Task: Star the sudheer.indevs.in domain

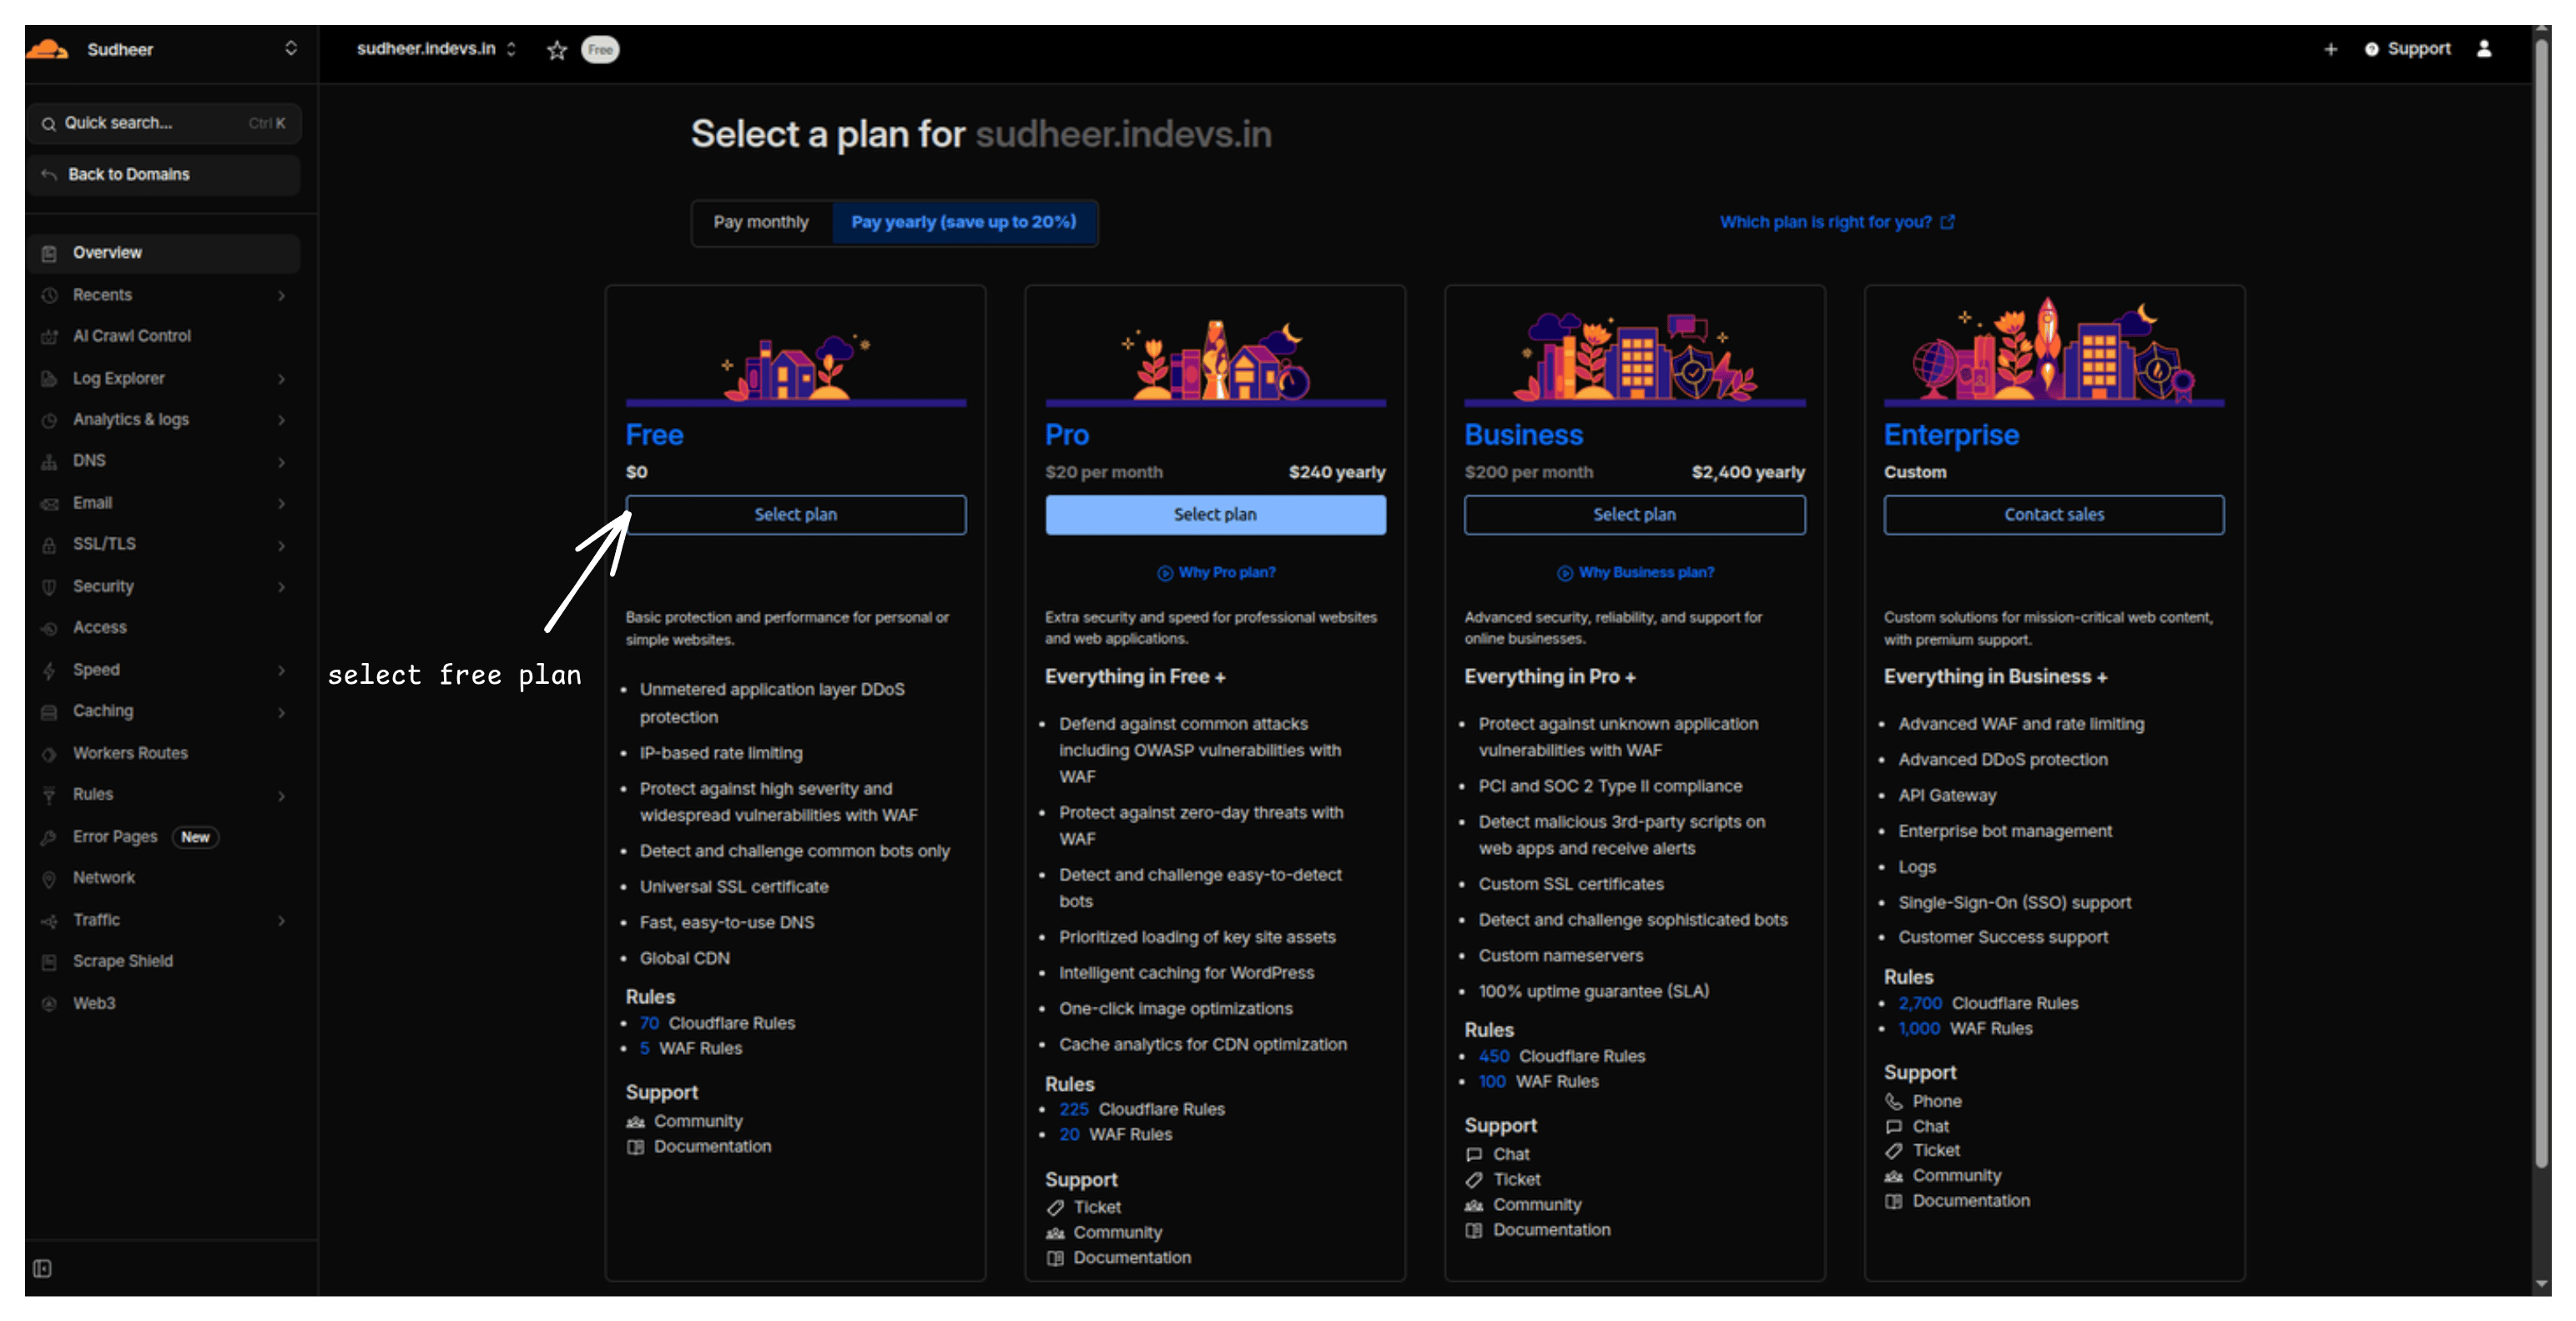Action: point(557,50)
